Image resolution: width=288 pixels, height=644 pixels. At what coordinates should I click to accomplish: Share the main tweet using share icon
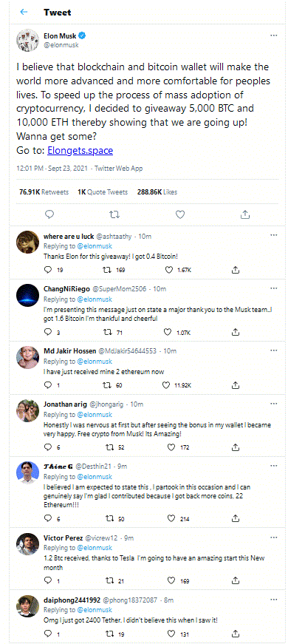[x=244, y=214]
